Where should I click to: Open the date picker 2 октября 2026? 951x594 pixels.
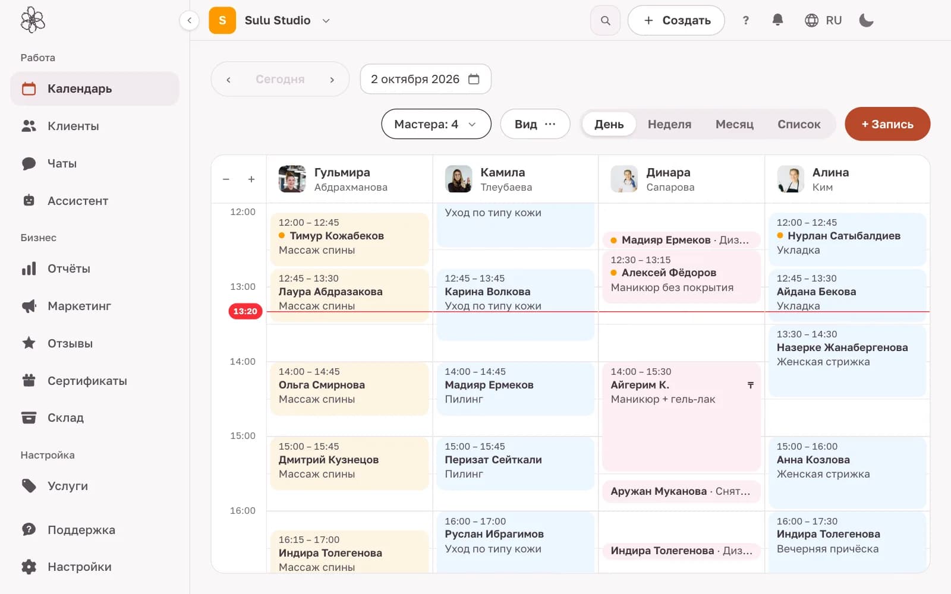(x=426, y=79)
